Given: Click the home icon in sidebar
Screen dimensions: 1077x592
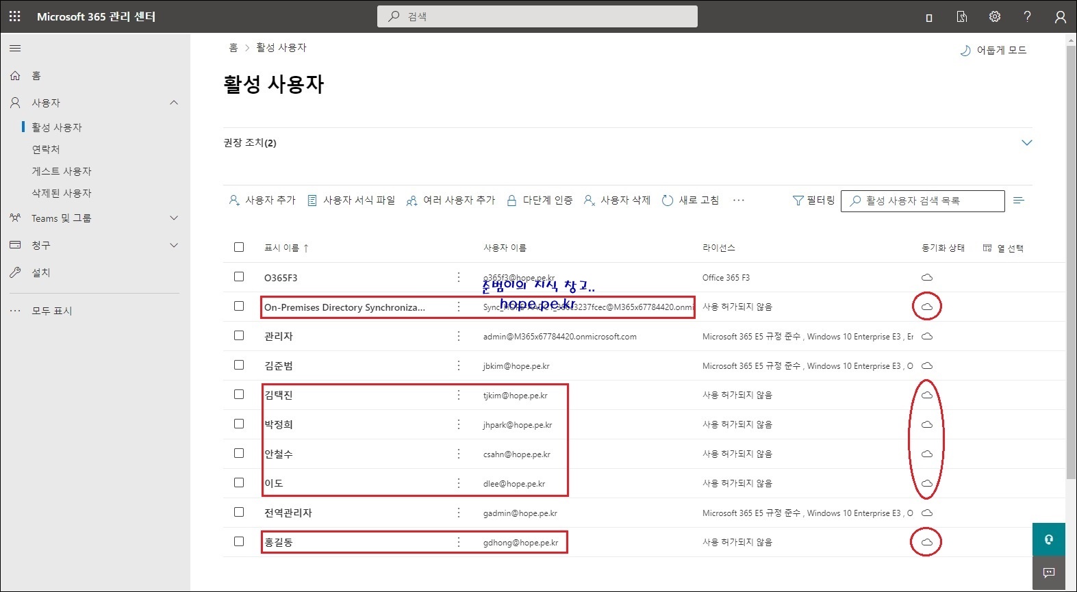Looking at the screenshot, I should tap(15, 75).
